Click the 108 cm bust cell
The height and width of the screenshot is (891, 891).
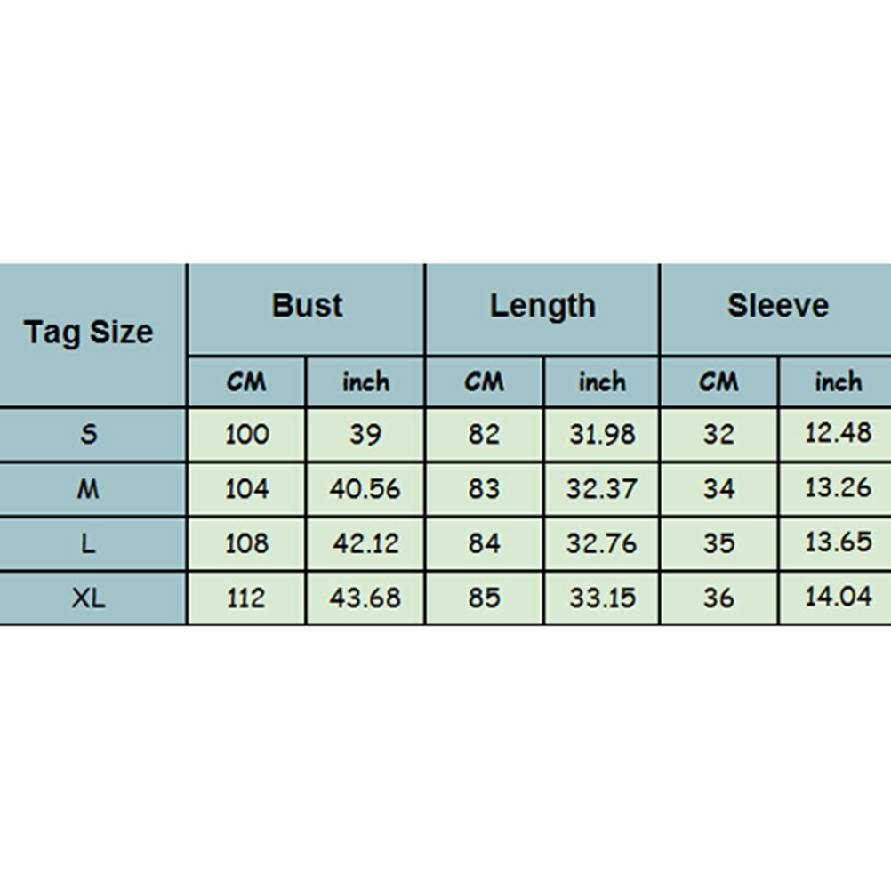(246, 543)
